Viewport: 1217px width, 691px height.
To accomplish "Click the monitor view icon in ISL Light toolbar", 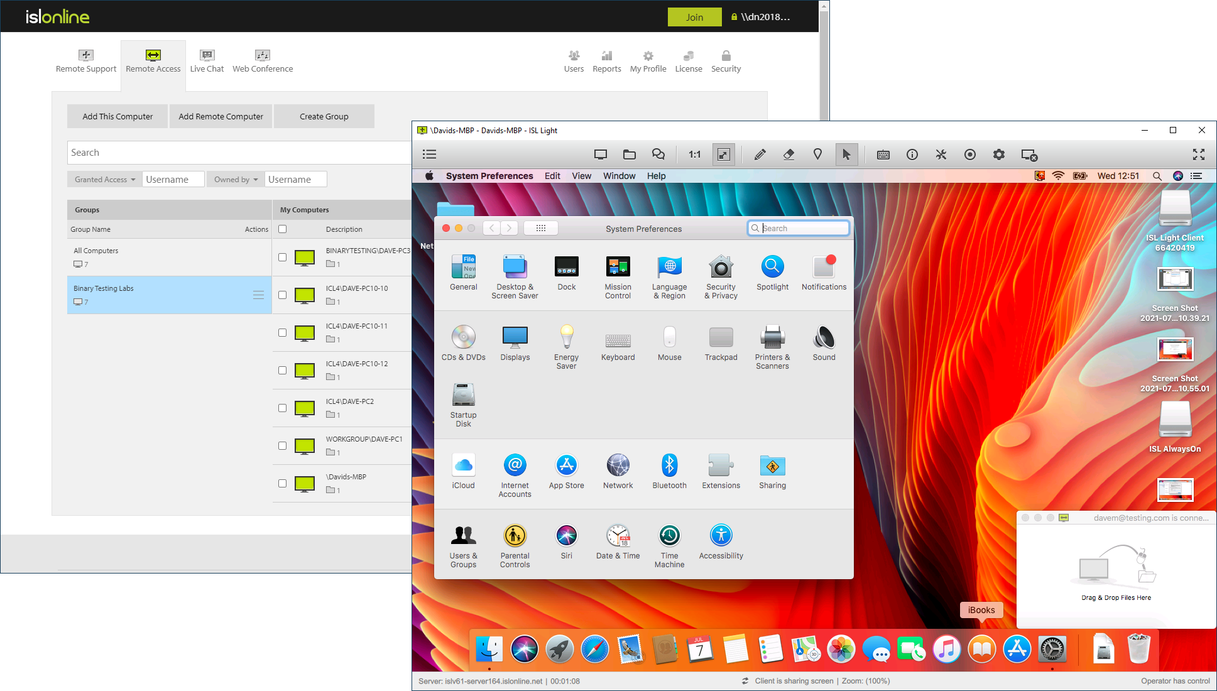I will coord(601,155).
